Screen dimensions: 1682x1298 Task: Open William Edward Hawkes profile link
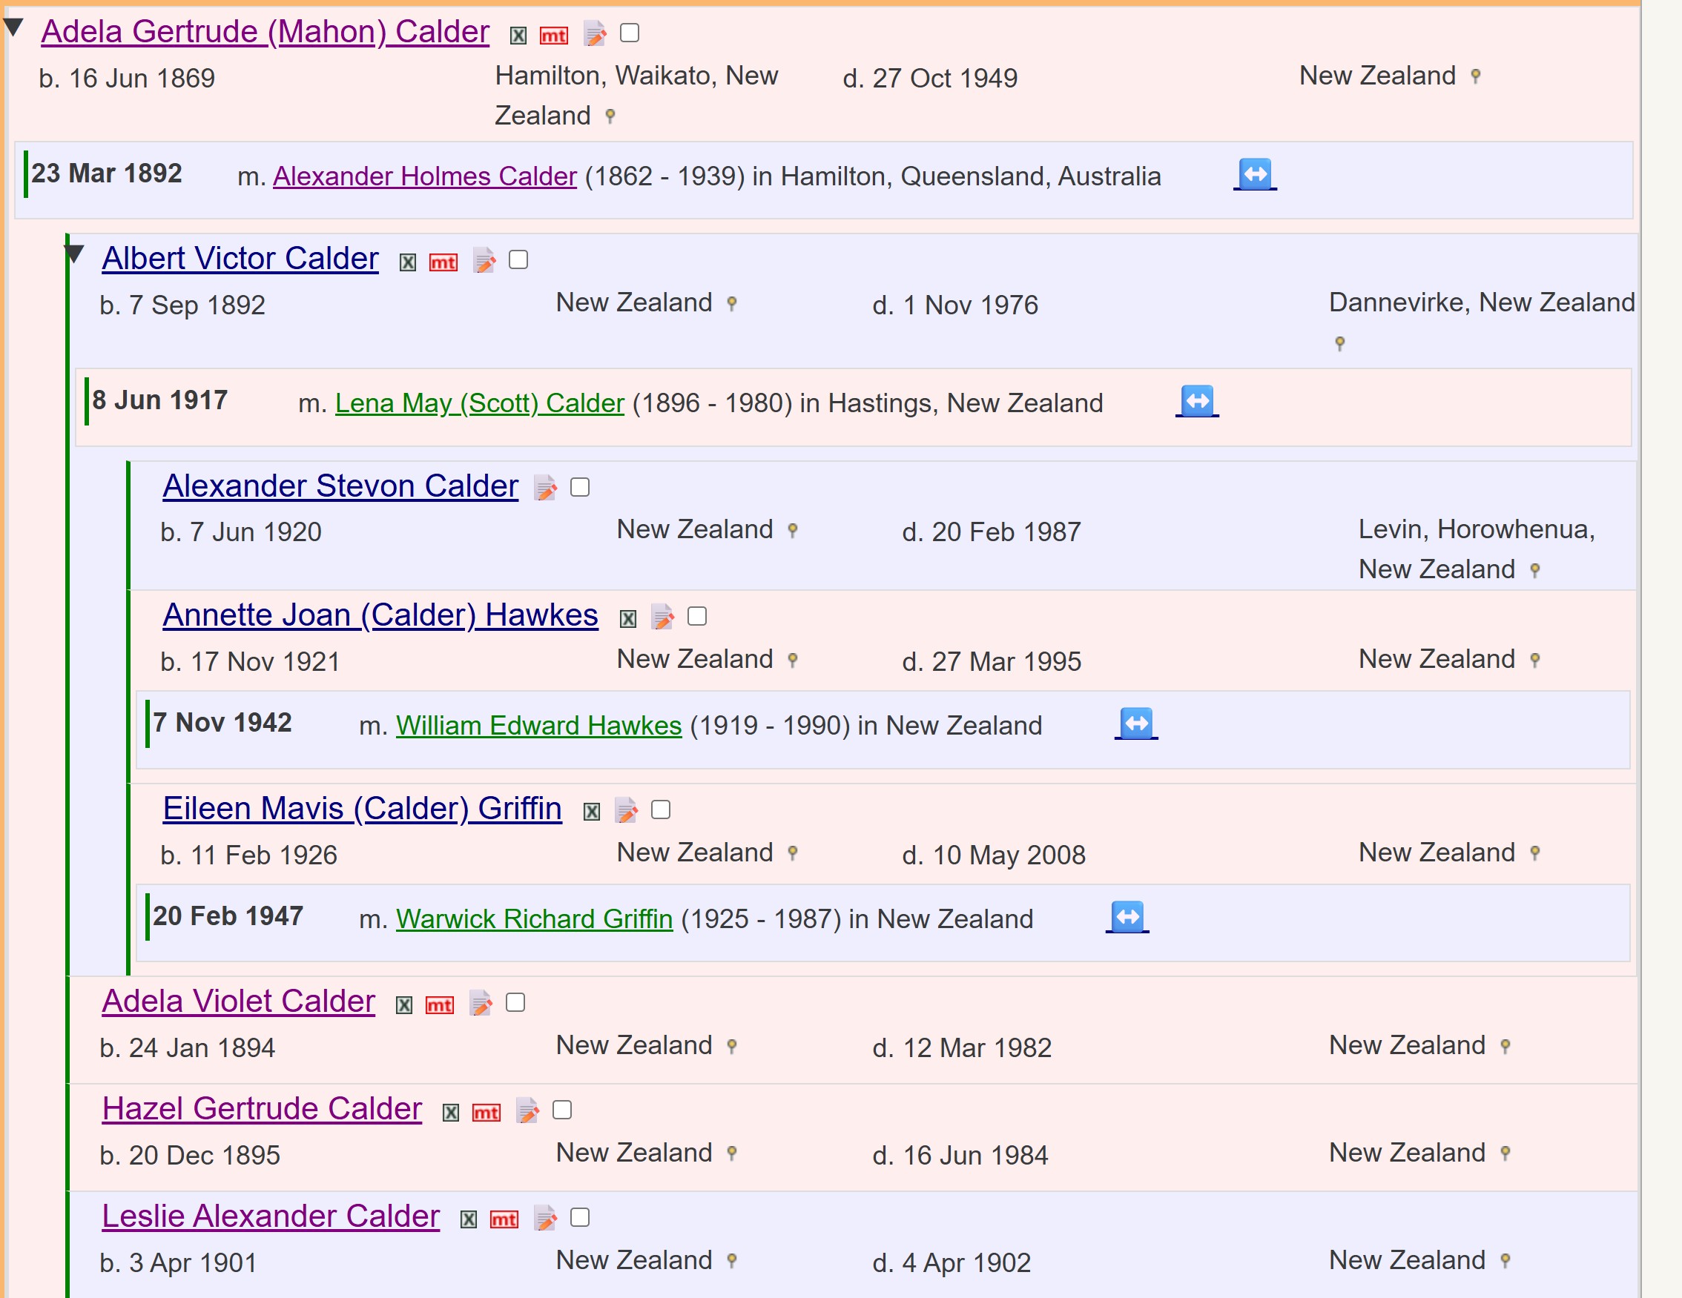coord(539,726)
